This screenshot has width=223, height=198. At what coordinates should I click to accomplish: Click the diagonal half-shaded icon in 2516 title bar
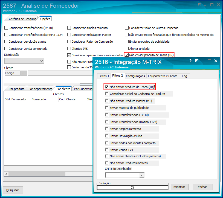click(x=197, y=61)
